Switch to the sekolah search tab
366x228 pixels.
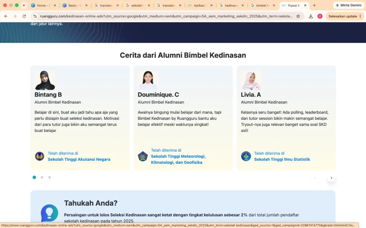pyautogui.click(x=138, y=5)
